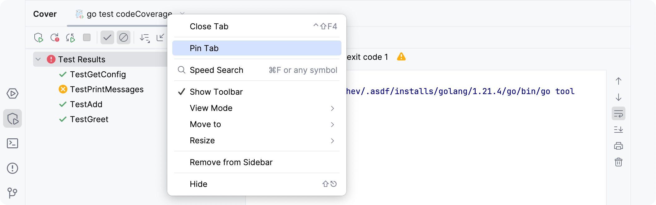Select Remove from Sidebar option
Screen dimensions: 656x205
point(231,162)
